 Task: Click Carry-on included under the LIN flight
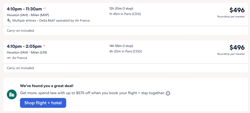(20, 68)
